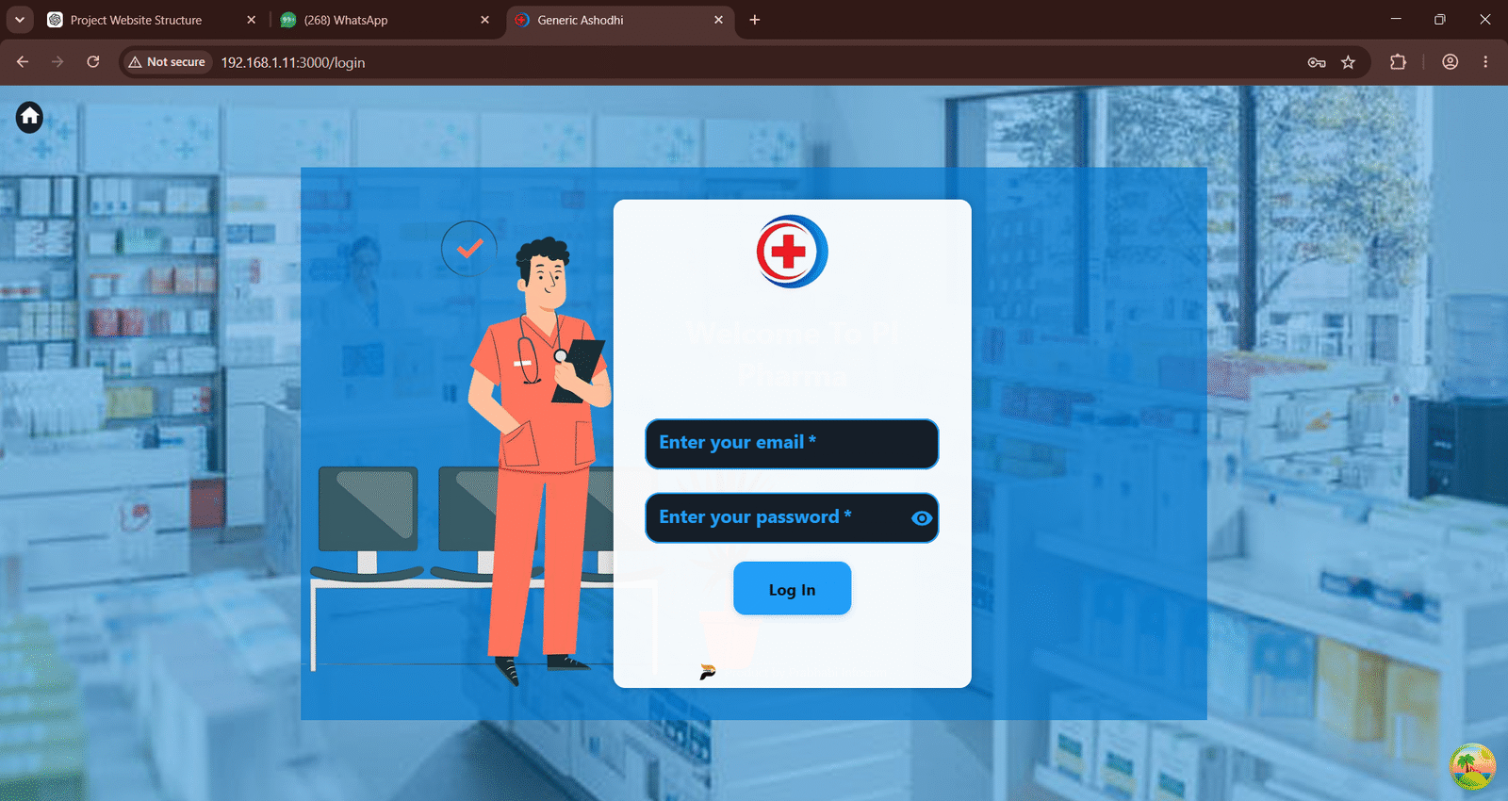Focus the Enter your email field
This screenshot has height=801, width=1508.
click(x=792, y=444)
